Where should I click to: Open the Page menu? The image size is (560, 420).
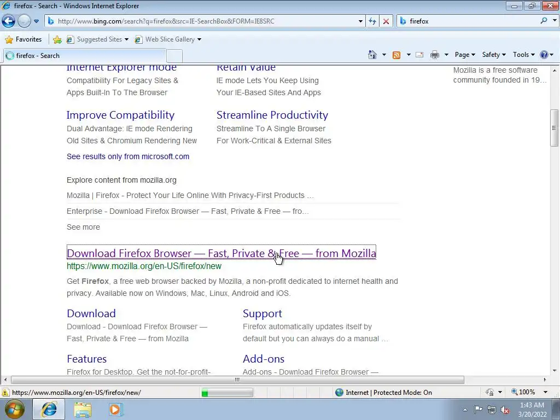coord(465,55)
